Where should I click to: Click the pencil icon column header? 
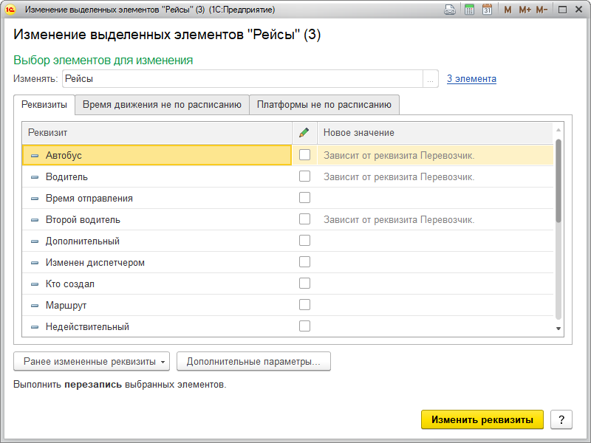(x=304, y=133)
